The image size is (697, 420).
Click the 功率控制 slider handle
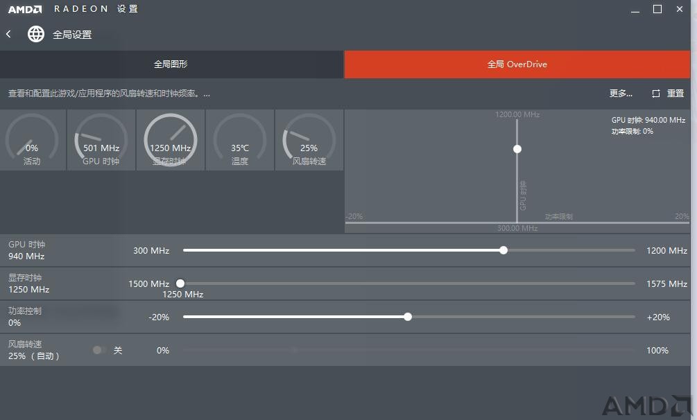pos(408,317)
